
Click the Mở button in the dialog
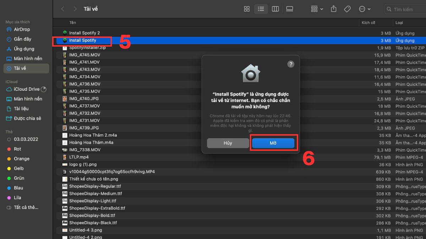click(273, 143)
